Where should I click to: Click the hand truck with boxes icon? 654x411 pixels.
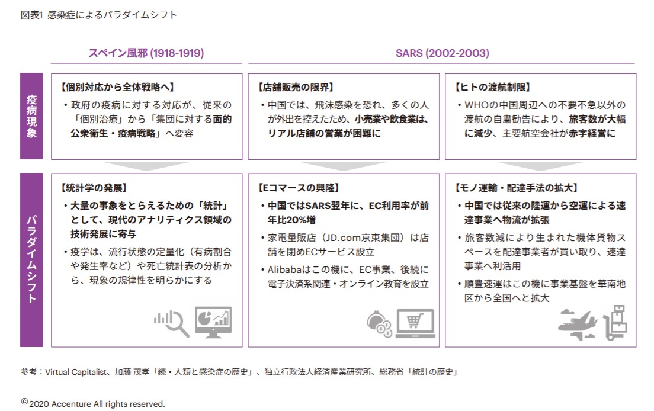(615, 322)
